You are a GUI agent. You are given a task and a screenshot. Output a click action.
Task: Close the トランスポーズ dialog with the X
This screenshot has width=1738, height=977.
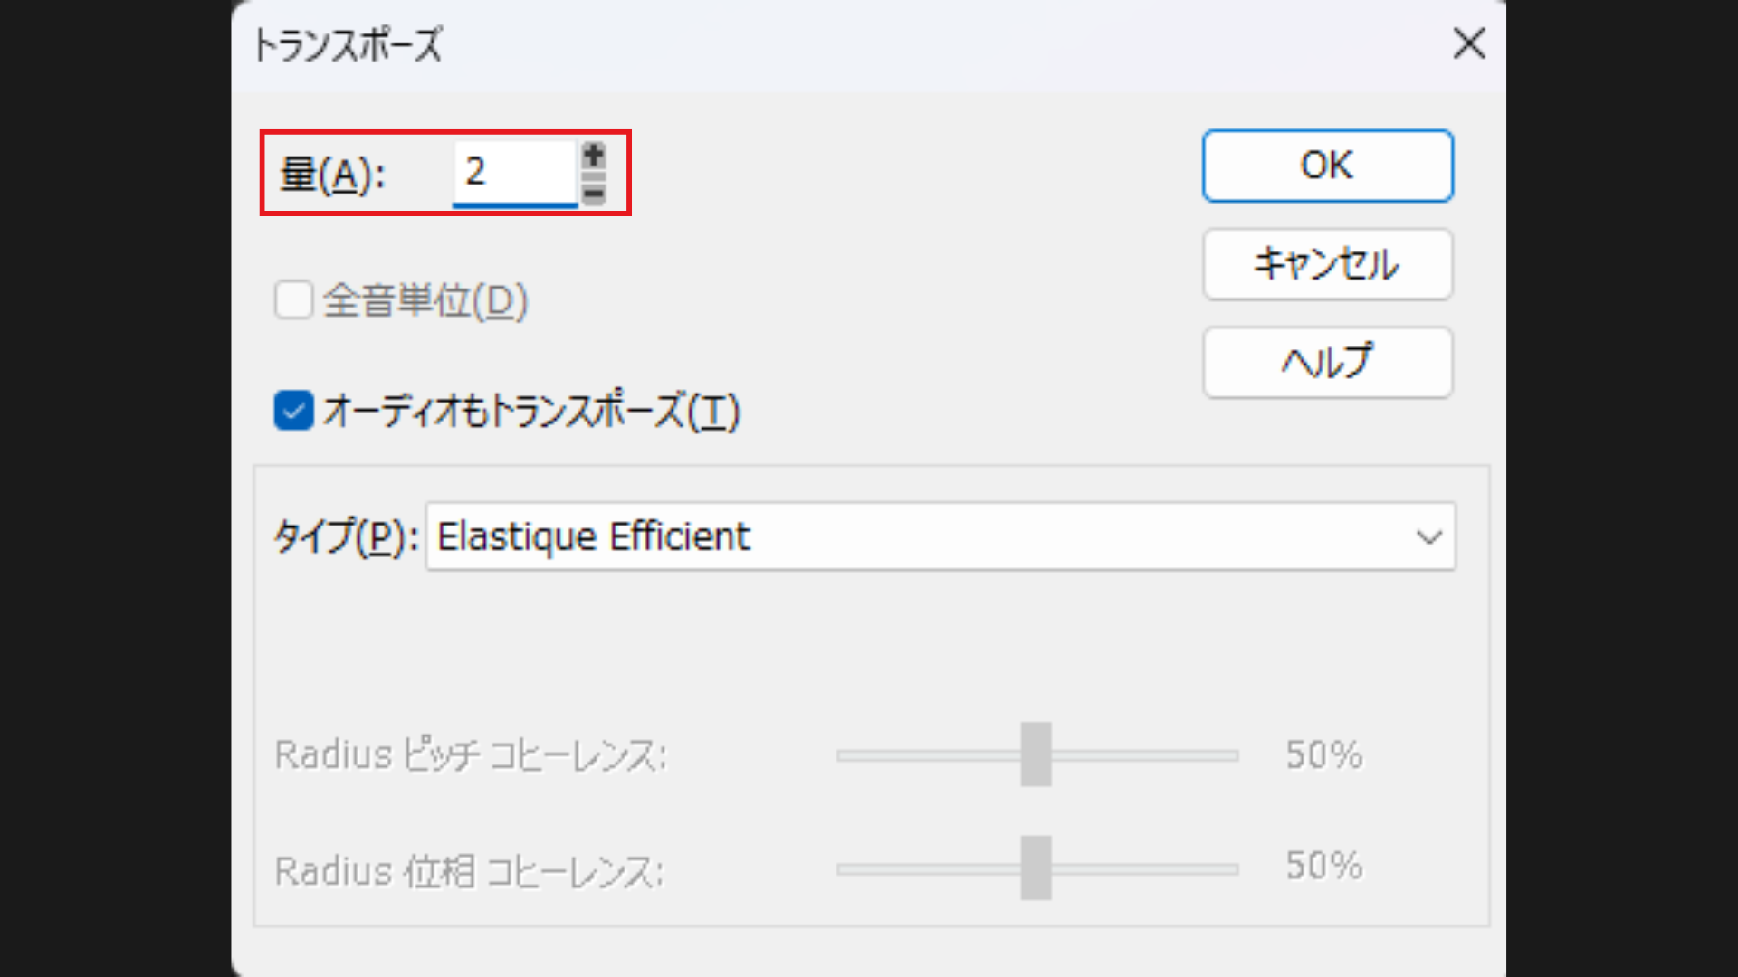click(1468, 43)
